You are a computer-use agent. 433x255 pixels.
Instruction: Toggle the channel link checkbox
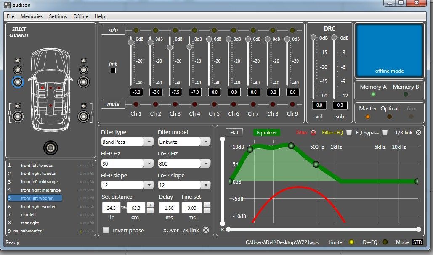113,71
